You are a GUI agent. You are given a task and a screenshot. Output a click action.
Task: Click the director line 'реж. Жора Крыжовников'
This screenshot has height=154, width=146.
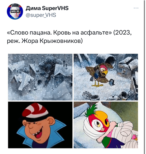click(45, 41)
